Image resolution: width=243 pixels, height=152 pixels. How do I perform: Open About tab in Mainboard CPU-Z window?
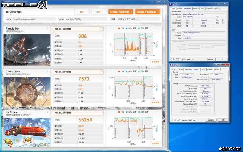(x=216, y=9)
